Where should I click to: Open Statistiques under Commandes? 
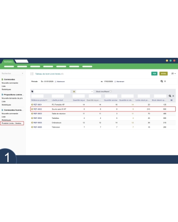tap(6, 89)
